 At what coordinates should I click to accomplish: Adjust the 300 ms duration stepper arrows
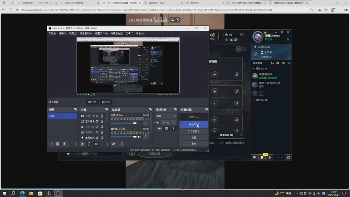click(174, 123)
